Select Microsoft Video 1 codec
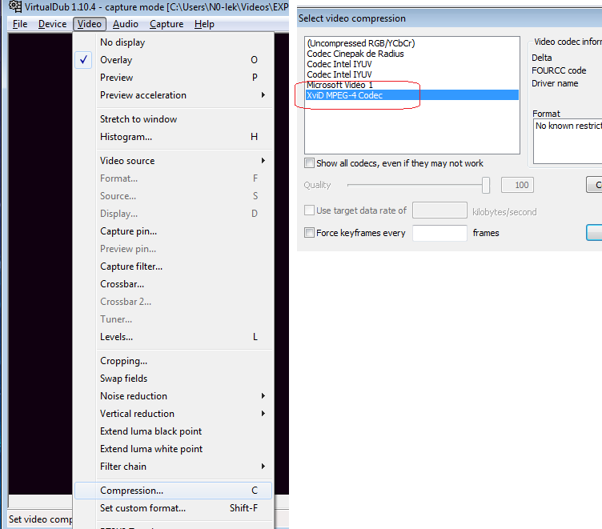Screen dimensions: 602x529 [412, 85]
